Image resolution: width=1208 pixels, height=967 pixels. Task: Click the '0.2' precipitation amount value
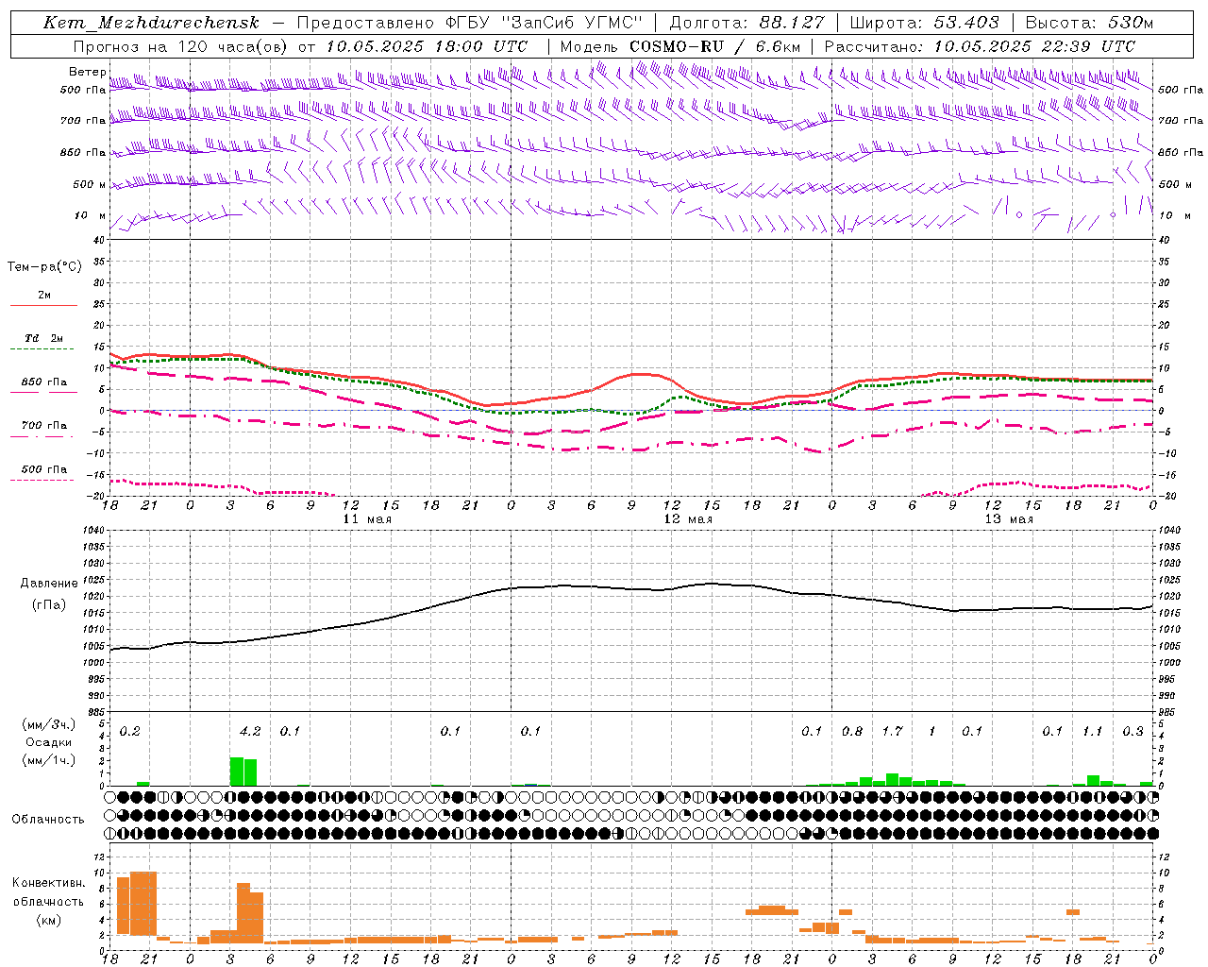[129, 732]
